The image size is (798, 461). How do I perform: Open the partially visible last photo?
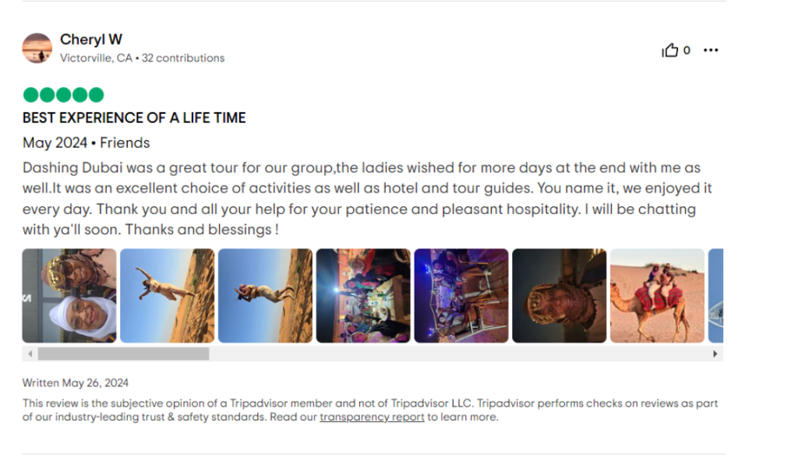coord(715,296)
